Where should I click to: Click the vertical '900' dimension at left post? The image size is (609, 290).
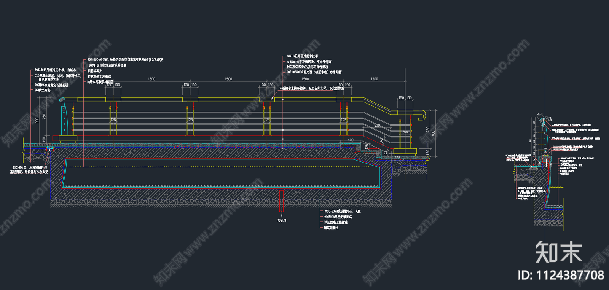pos(37,120)
